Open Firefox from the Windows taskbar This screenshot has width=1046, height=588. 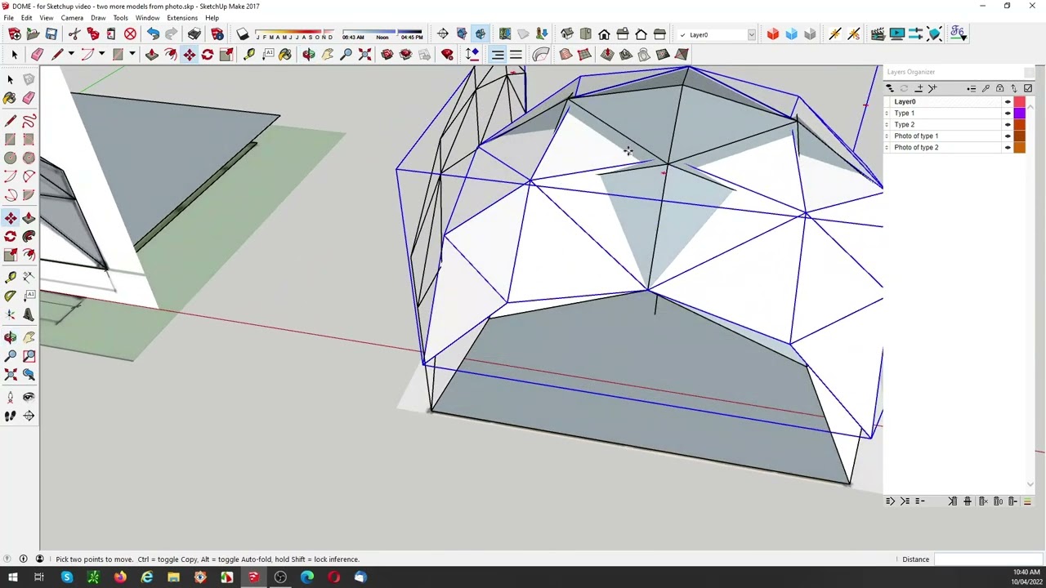[x=120, y=578]
